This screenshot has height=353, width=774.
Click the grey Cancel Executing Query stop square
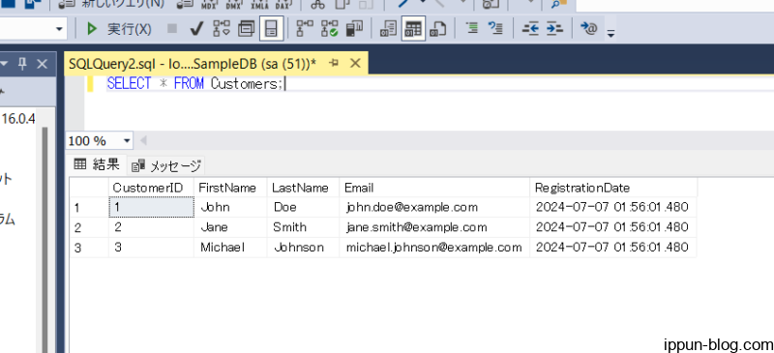172,29
